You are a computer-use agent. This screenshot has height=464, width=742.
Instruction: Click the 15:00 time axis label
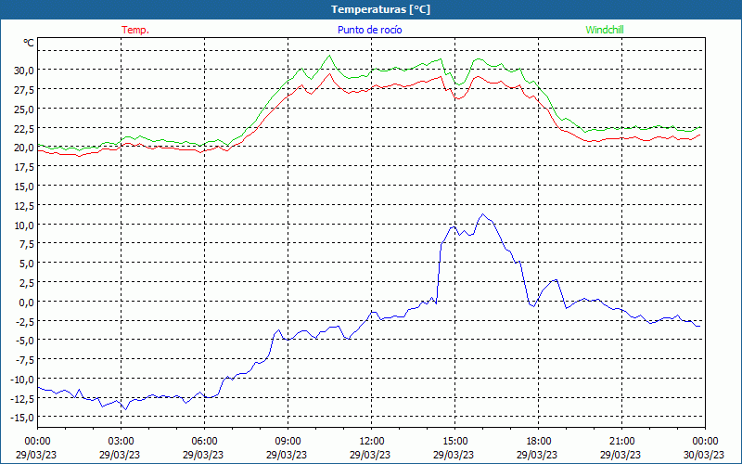pyautogui.click(x=454, y=442)
